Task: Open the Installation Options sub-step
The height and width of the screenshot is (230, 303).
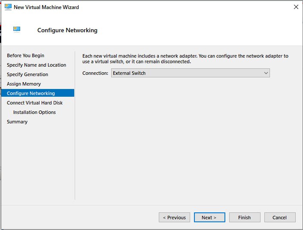Action: click(x=34, y=112)
